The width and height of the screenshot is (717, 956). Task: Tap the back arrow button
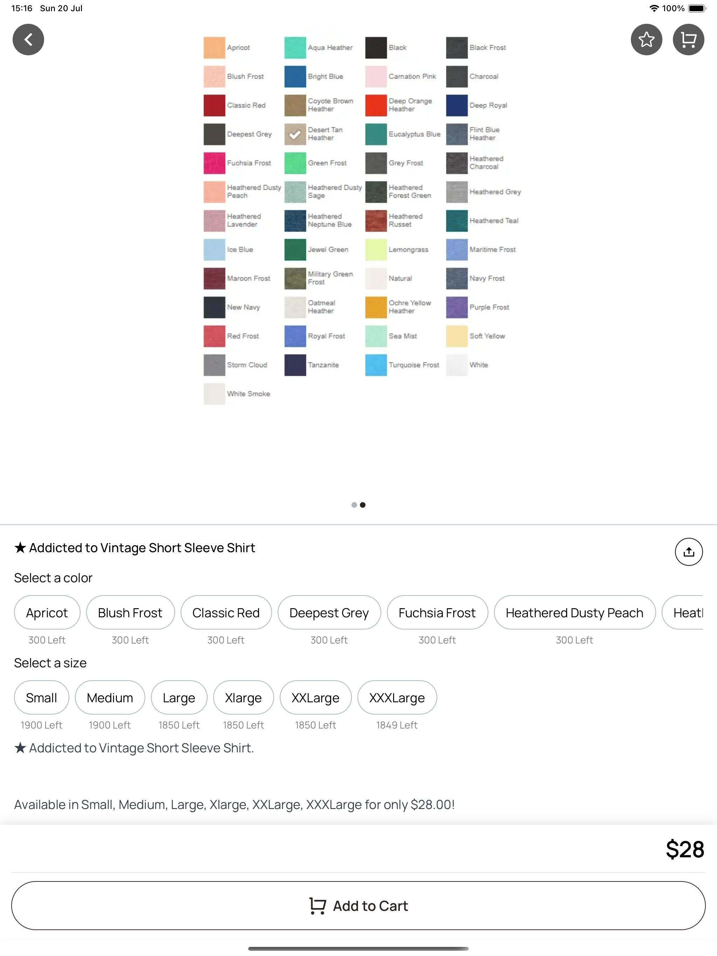coord(28,40)
